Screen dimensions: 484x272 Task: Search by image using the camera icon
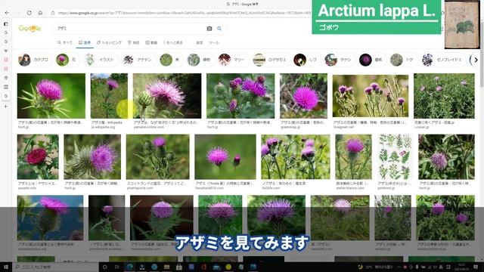[209, 29]
